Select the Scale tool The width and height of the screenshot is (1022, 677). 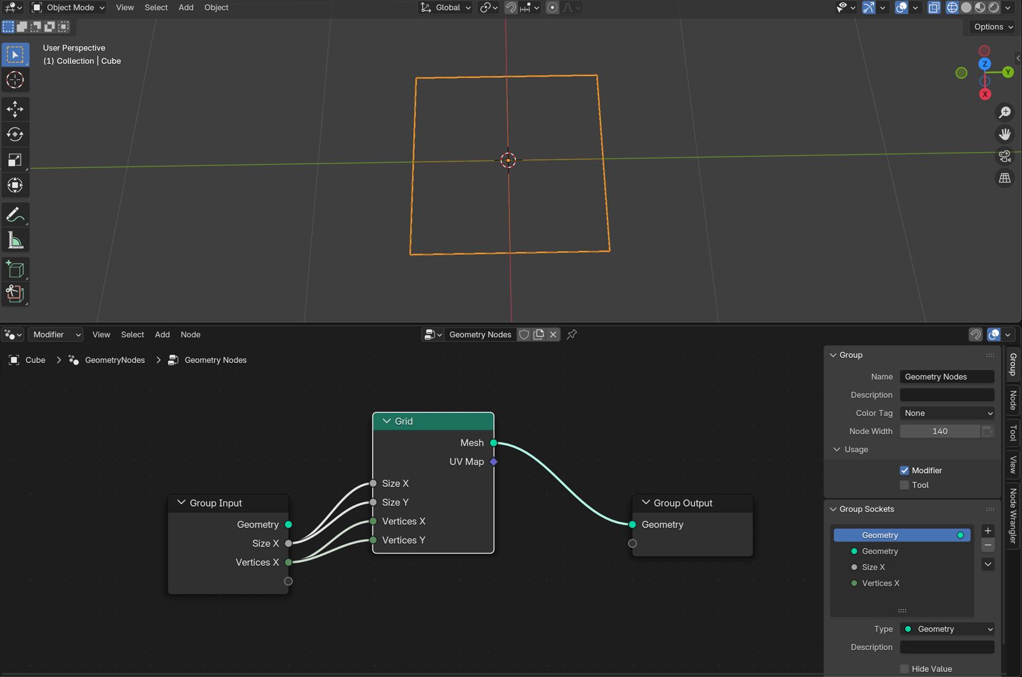coord(15,160)
